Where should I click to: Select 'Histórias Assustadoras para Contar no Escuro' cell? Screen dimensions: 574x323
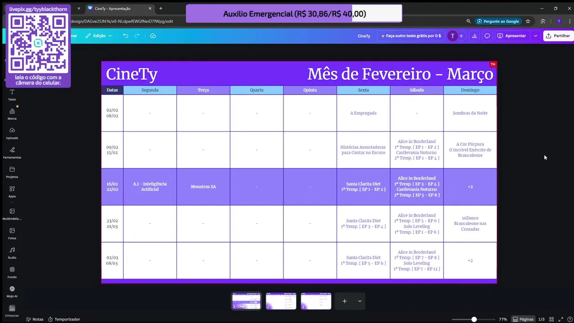tap(363, 150)
